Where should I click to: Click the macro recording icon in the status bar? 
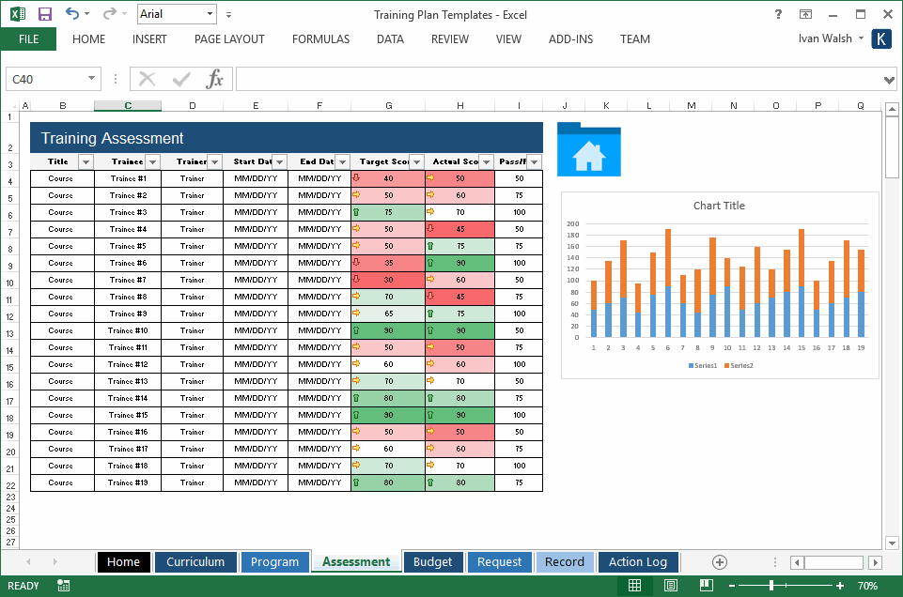62,585
